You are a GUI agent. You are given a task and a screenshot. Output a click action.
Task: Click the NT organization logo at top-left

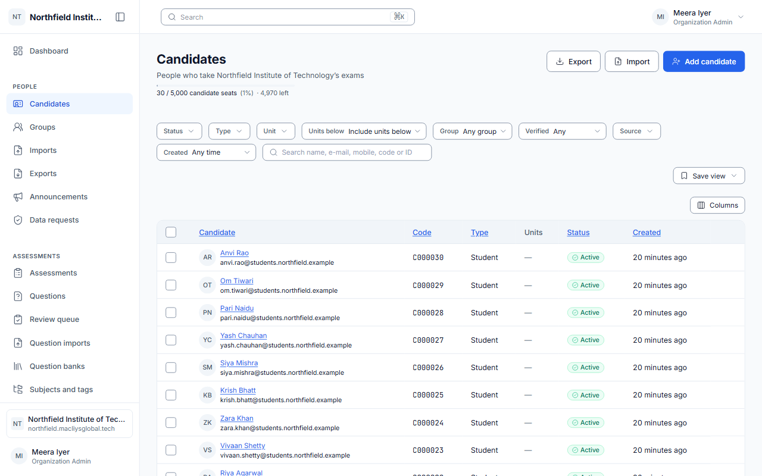point(17,17)
